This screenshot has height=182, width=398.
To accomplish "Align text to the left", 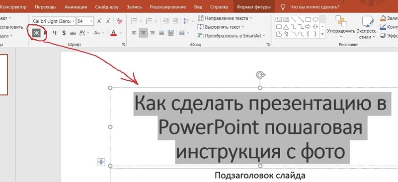I will [x=134, y=33].
